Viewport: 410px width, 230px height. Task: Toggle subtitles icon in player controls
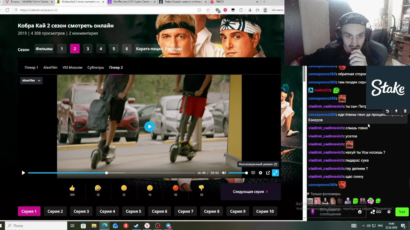coord(253,173)
